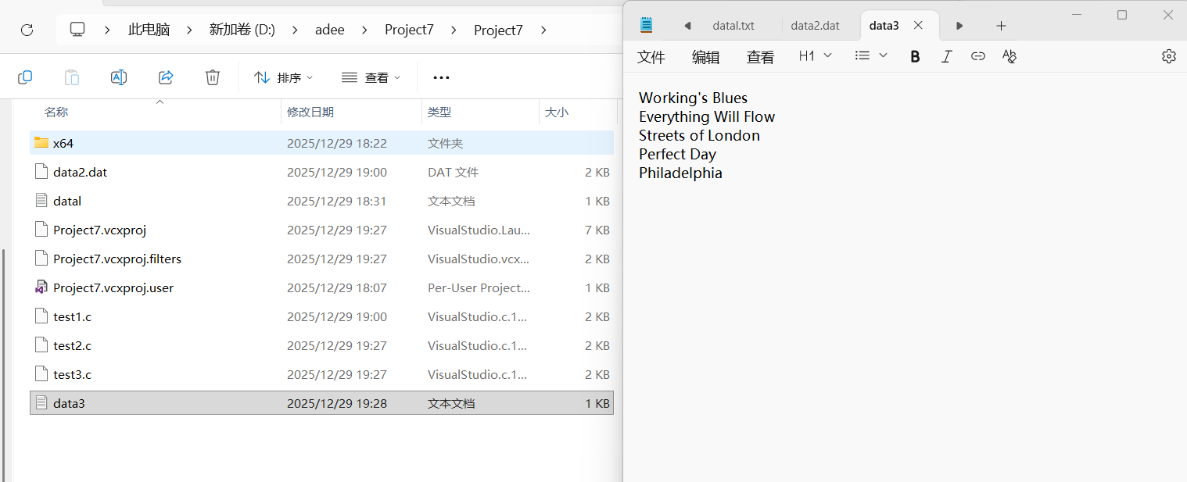Click the line "Working's Blues" in Notepad
Image resolution: width=1187 pixels, height=482 pixels.
[x=693, y=98]
